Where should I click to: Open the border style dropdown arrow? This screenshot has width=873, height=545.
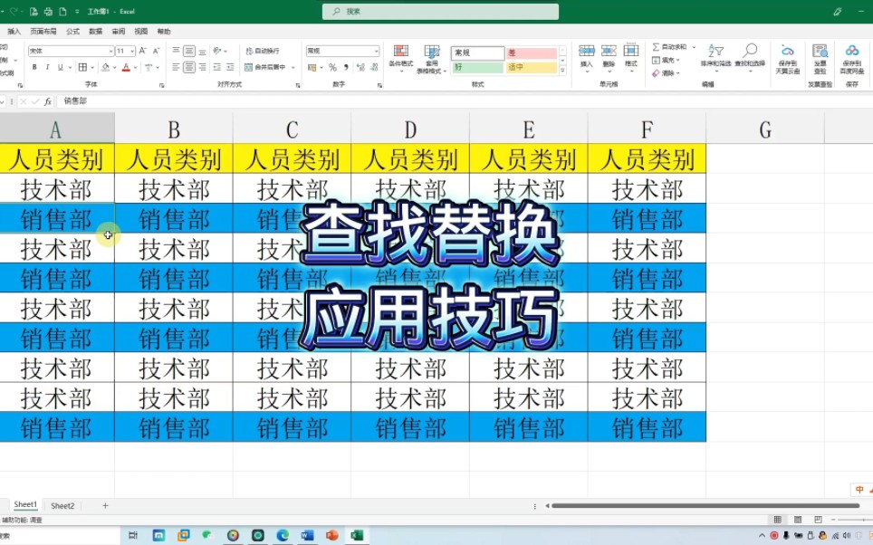click(x=92, y=68)
